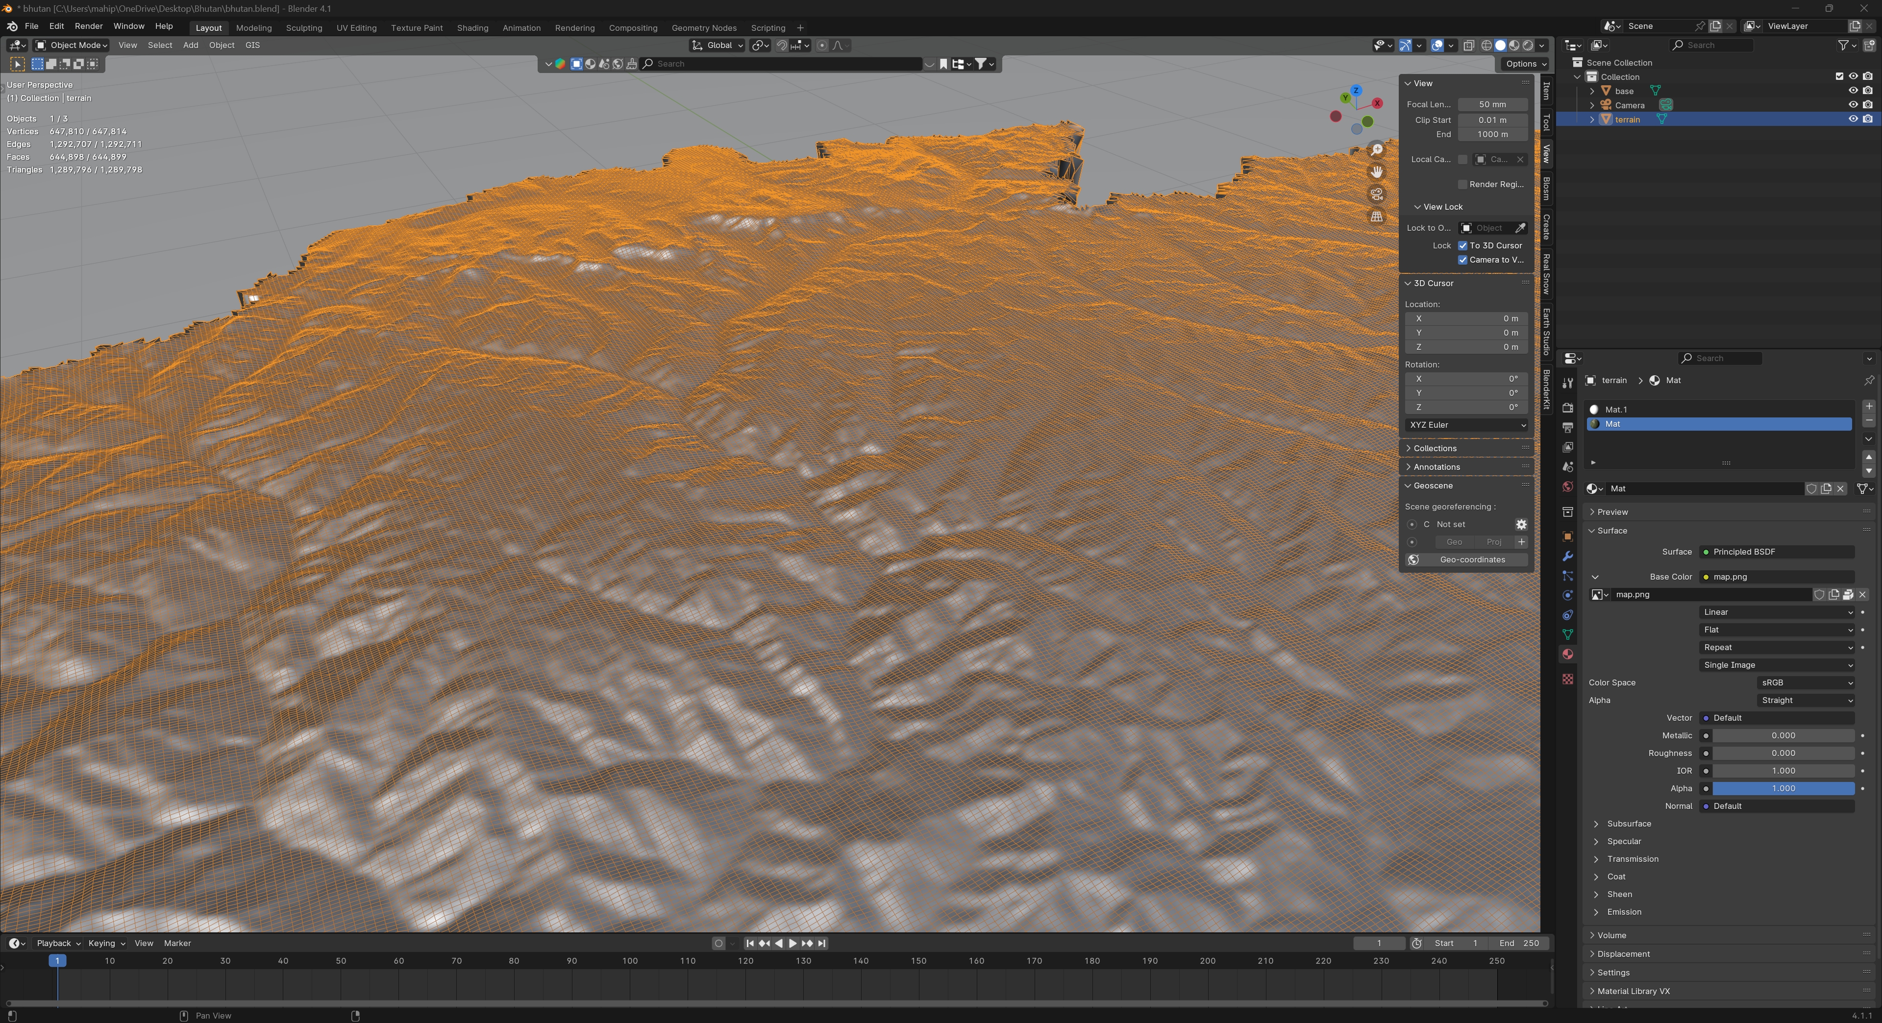Image resolution: width=1882 pixels, height=1023 pixels.
Task: Open the GIS menu
Action: [x=252, y=45]
